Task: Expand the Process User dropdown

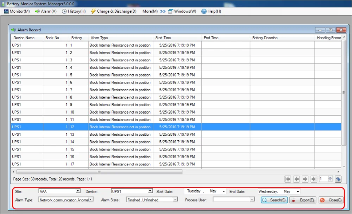Action: (252, 200)
